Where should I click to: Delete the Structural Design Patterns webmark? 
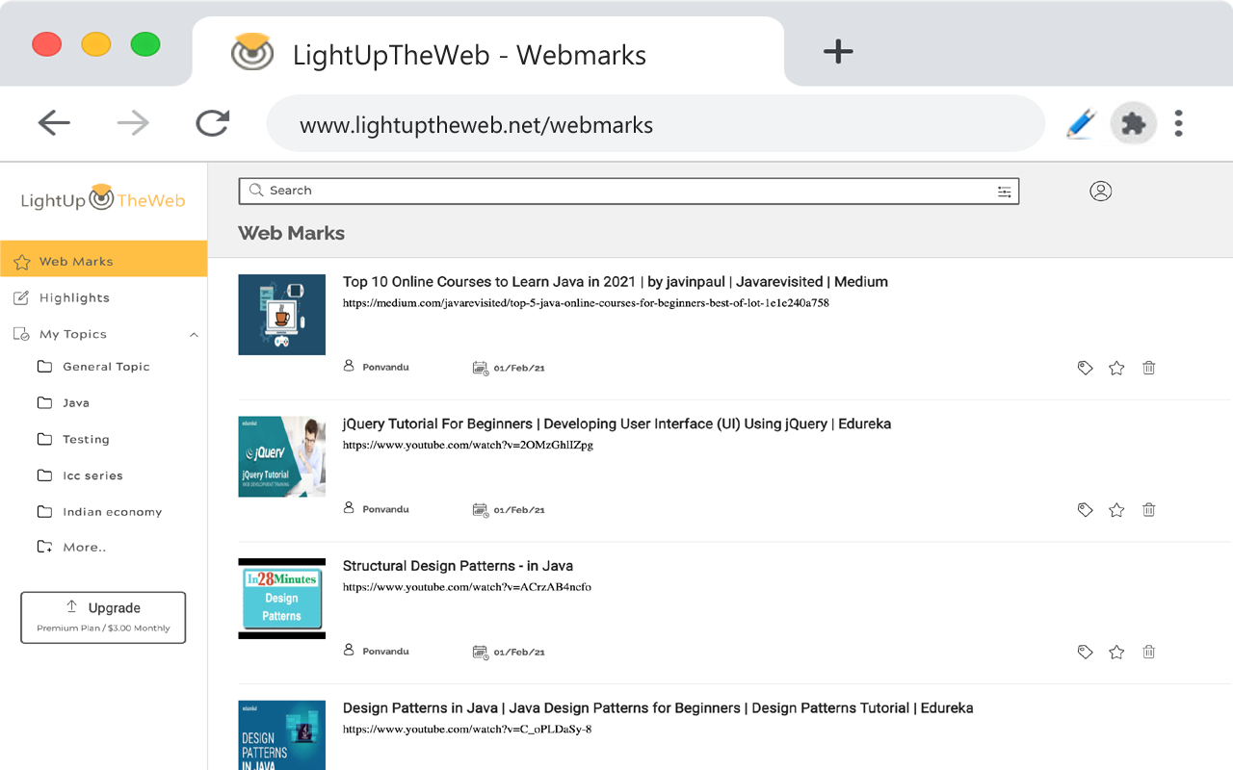tap(1148, 652)
